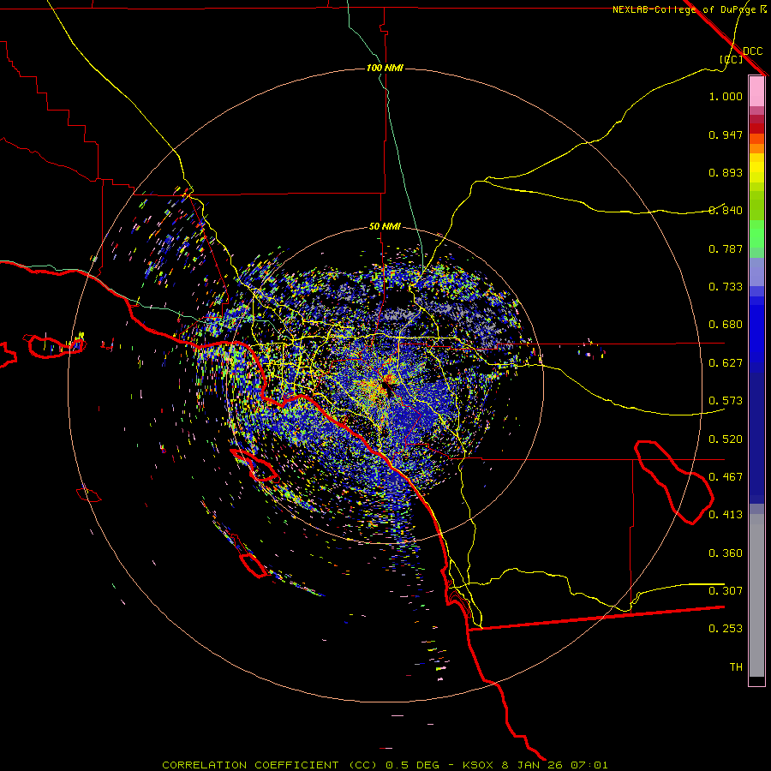The height and width of the screenshot is (771, 771).
Task: Click the 1.000 scale value
Action: pyautogui.click(x=726, y=96)
